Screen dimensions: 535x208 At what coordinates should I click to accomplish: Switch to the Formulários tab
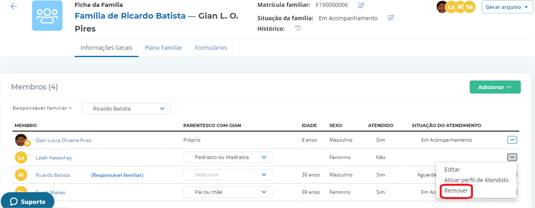[x=211, y=48]
